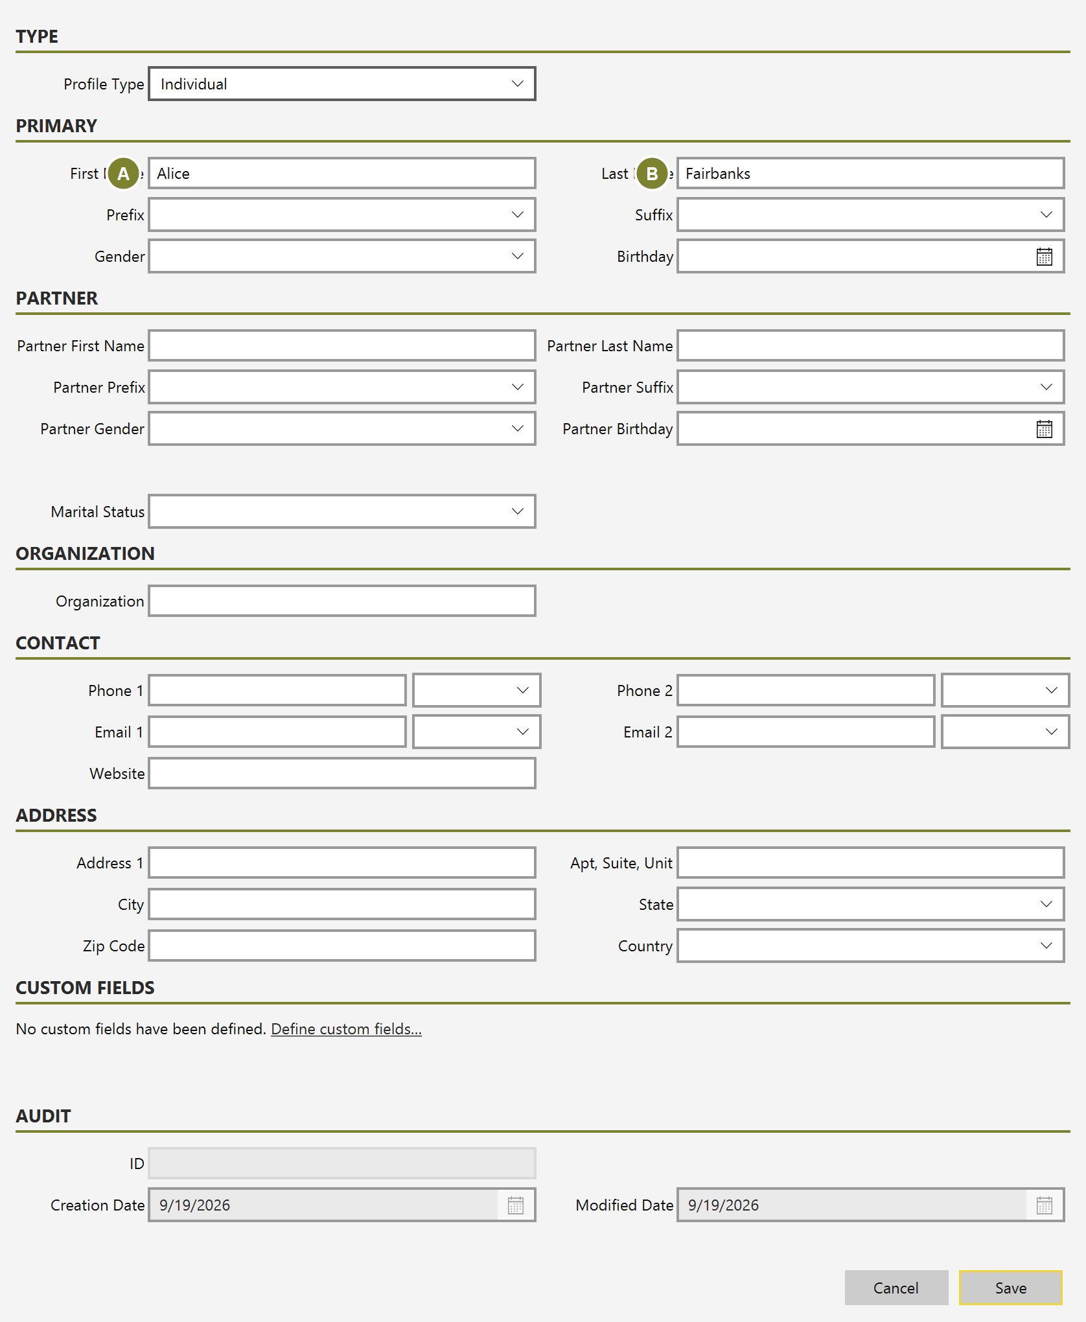
Task: Click the Address 1 input field
Action: click(342, 863)
